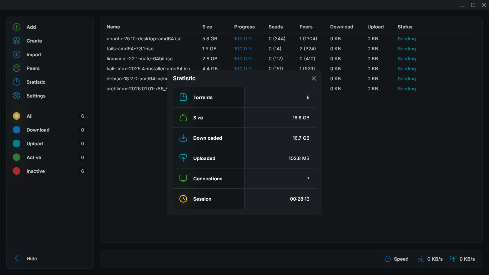489x275 pixels.
Task: Select the Statistic pie-chart icon
Action: [16, 82]
